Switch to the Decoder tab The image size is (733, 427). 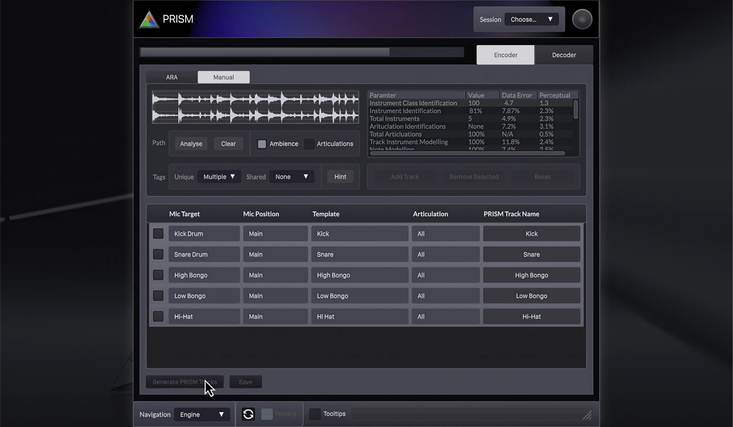(x=564, y=54)
